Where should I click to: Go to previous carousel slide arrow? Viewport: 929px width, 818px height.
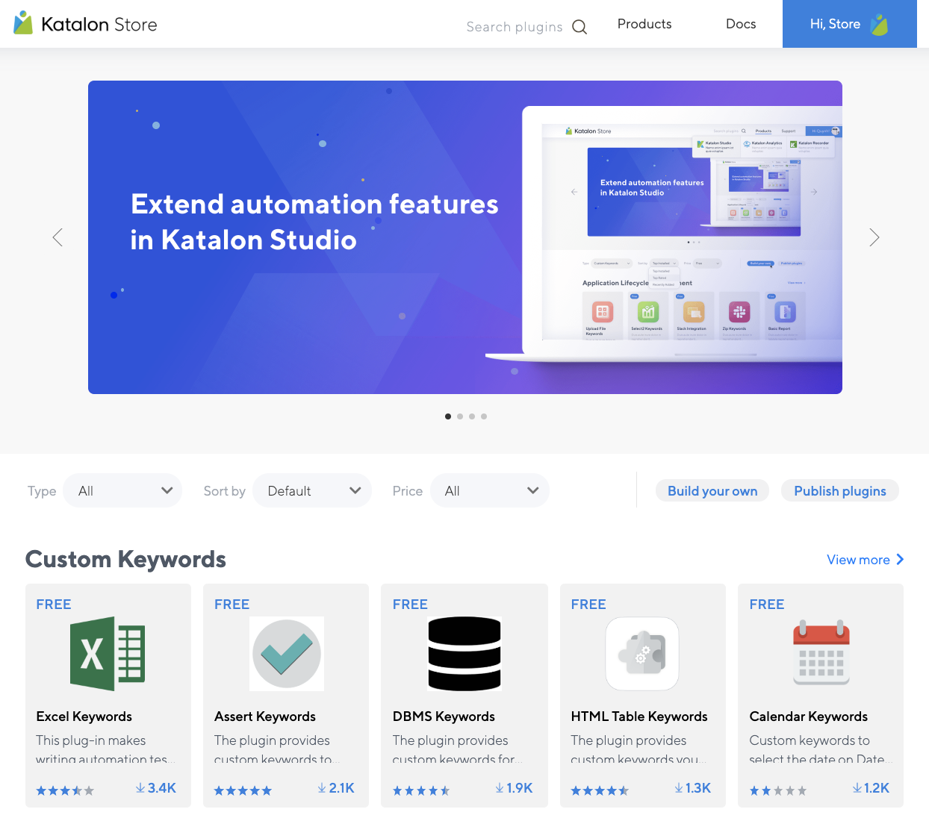pyautogui.click(x=58, y=237)
